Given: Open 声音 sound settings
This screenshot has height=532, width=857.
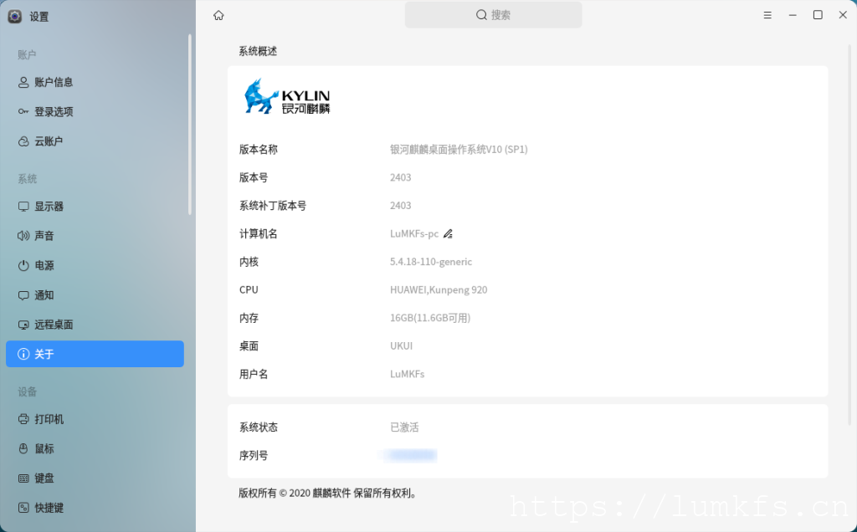Looking at the screenshot, I should tap(44, 236).
